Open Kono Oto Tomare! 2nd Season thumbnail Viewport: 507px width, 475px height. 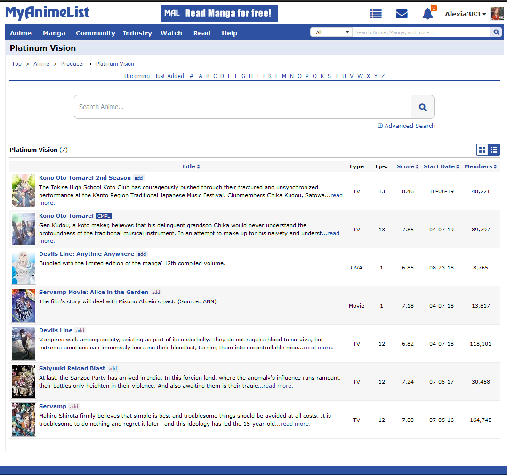24,191
